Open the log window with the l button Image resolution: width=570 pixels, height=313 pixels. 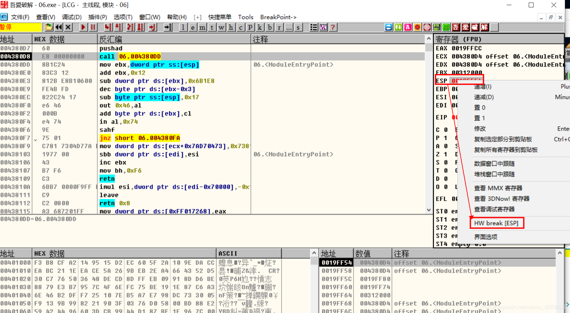(x=183, y=27)
